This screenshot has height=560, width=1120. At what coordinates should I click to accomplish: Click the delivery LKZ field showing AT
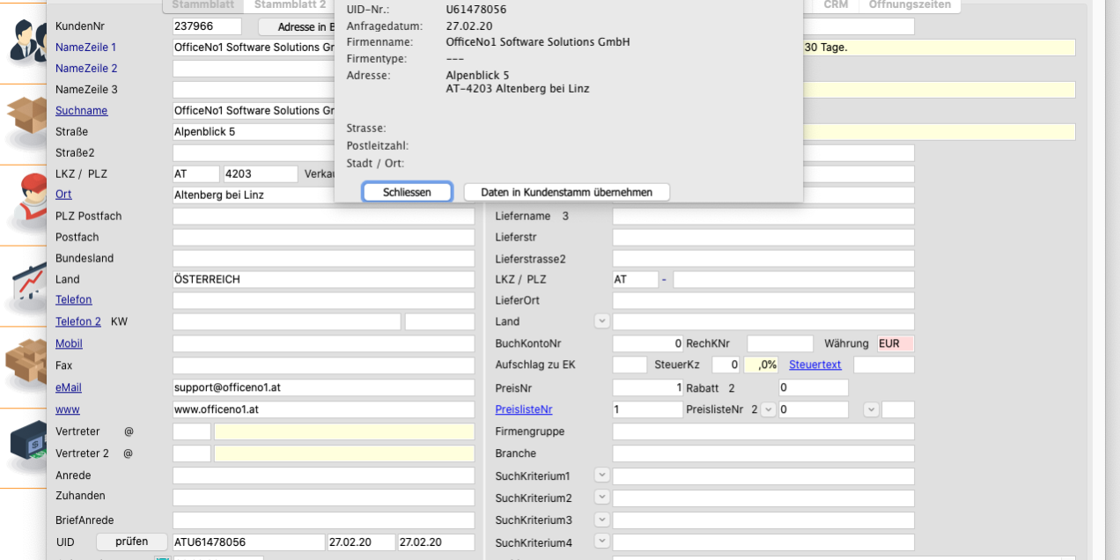[x=635, y=279]
